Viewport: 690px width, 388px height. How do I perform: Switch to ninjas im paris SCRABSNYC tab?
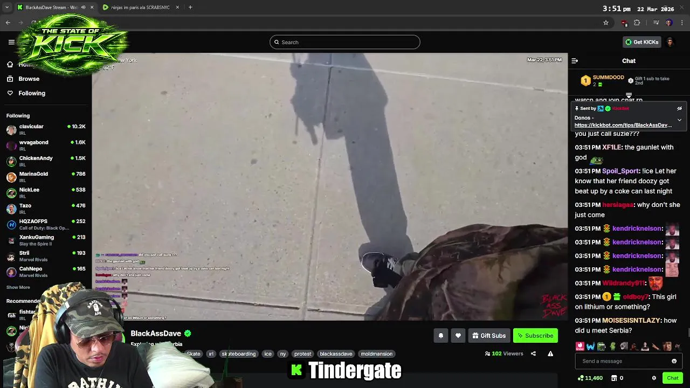[x=141, y=8]
